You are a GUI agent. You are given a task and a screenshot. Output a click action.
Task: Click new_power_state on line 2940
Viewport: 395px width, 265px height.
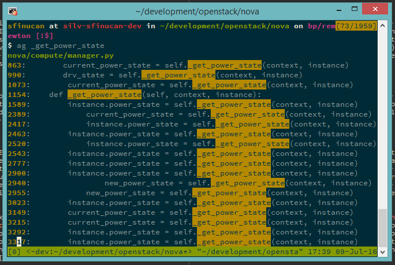139,184
